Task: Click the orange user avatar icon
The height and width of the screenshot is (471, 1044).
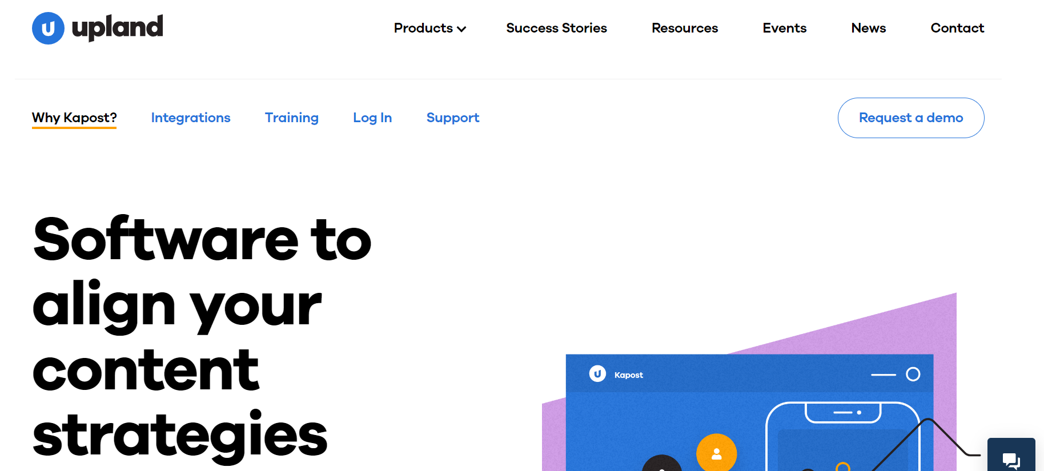Action: tap(716, 453)
